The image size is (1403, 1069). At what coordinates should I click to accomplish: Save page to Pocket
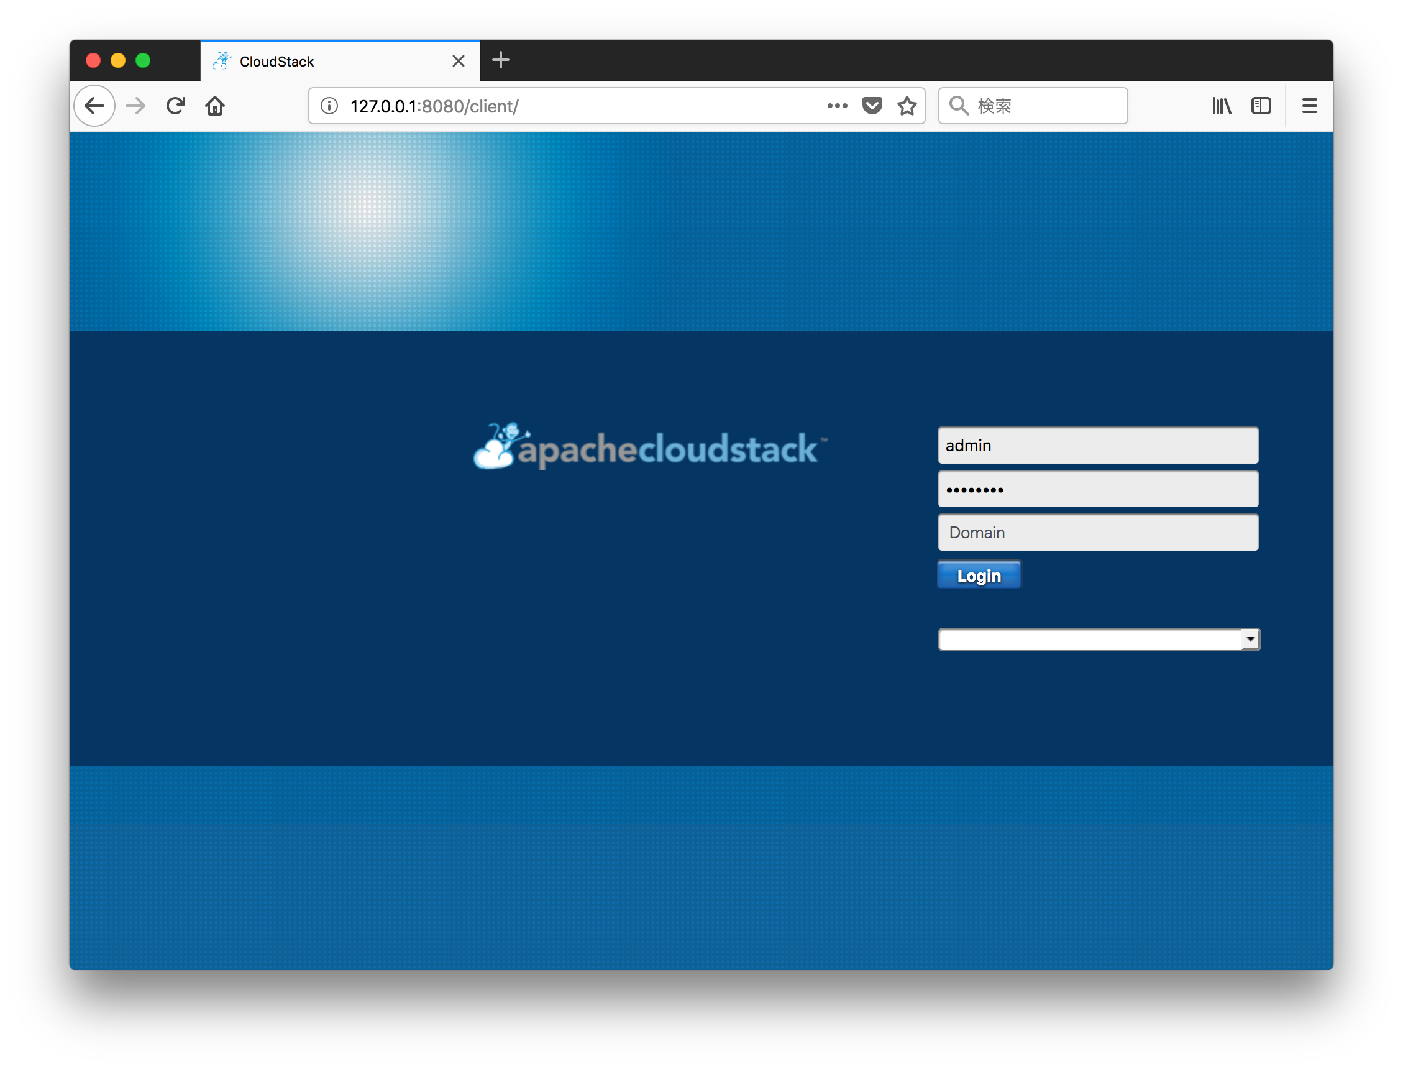click(872, 106)
